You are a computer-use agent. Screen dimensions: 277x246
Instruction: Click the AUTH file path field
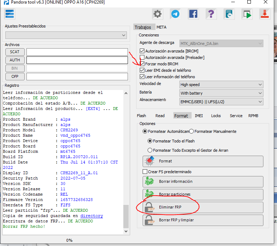pos(77,60)
